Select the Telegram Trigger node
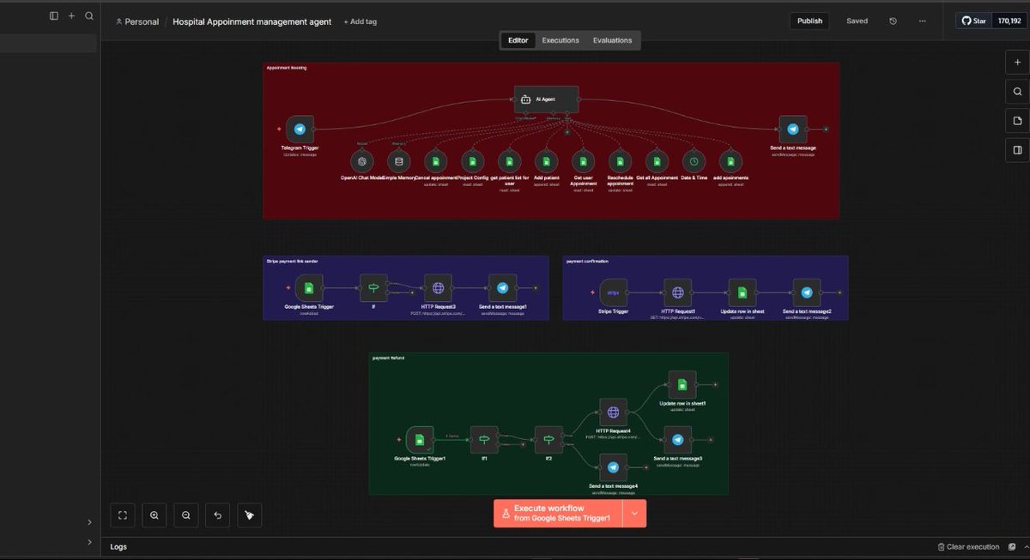Screen dimensions: 1030x560 [x=300, y=129]
